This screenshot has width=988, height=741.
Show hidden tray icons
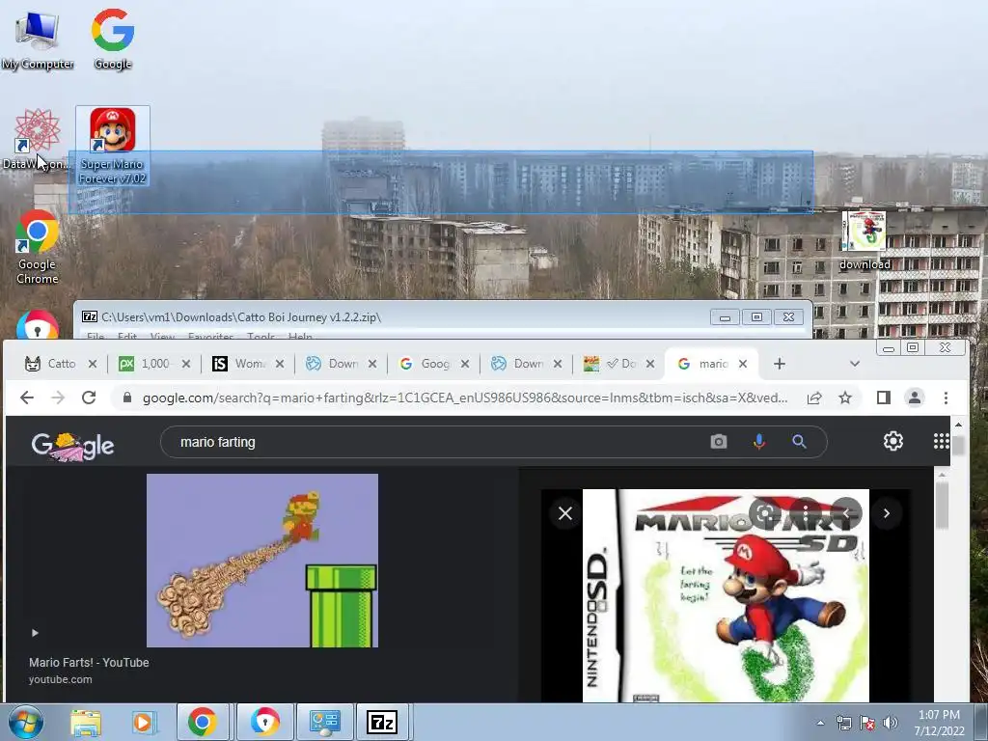[x=820, y=723]
